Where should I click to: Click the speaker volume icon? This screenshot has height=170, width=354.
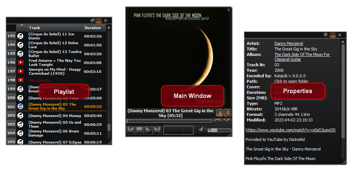coord(202,130)
